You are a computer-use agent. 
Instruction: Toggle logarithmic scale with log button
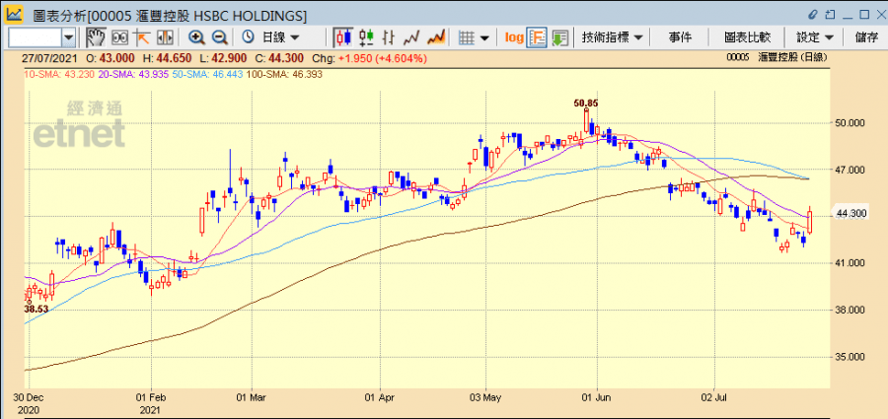[x=514, y=37]
